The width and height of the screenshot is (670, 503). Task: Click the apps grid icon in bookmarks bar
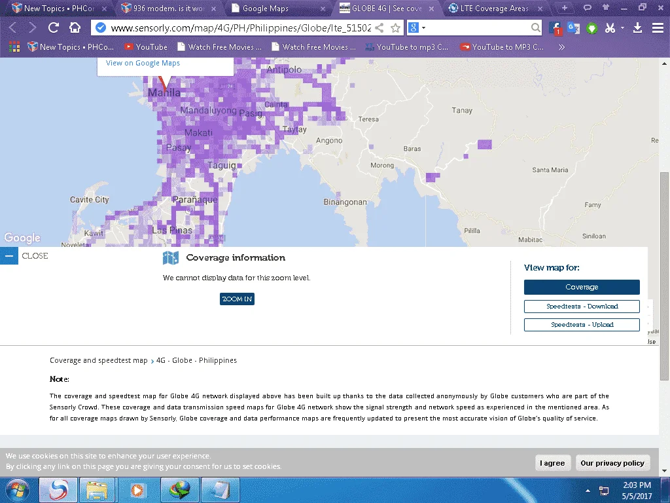pos(14,47)
